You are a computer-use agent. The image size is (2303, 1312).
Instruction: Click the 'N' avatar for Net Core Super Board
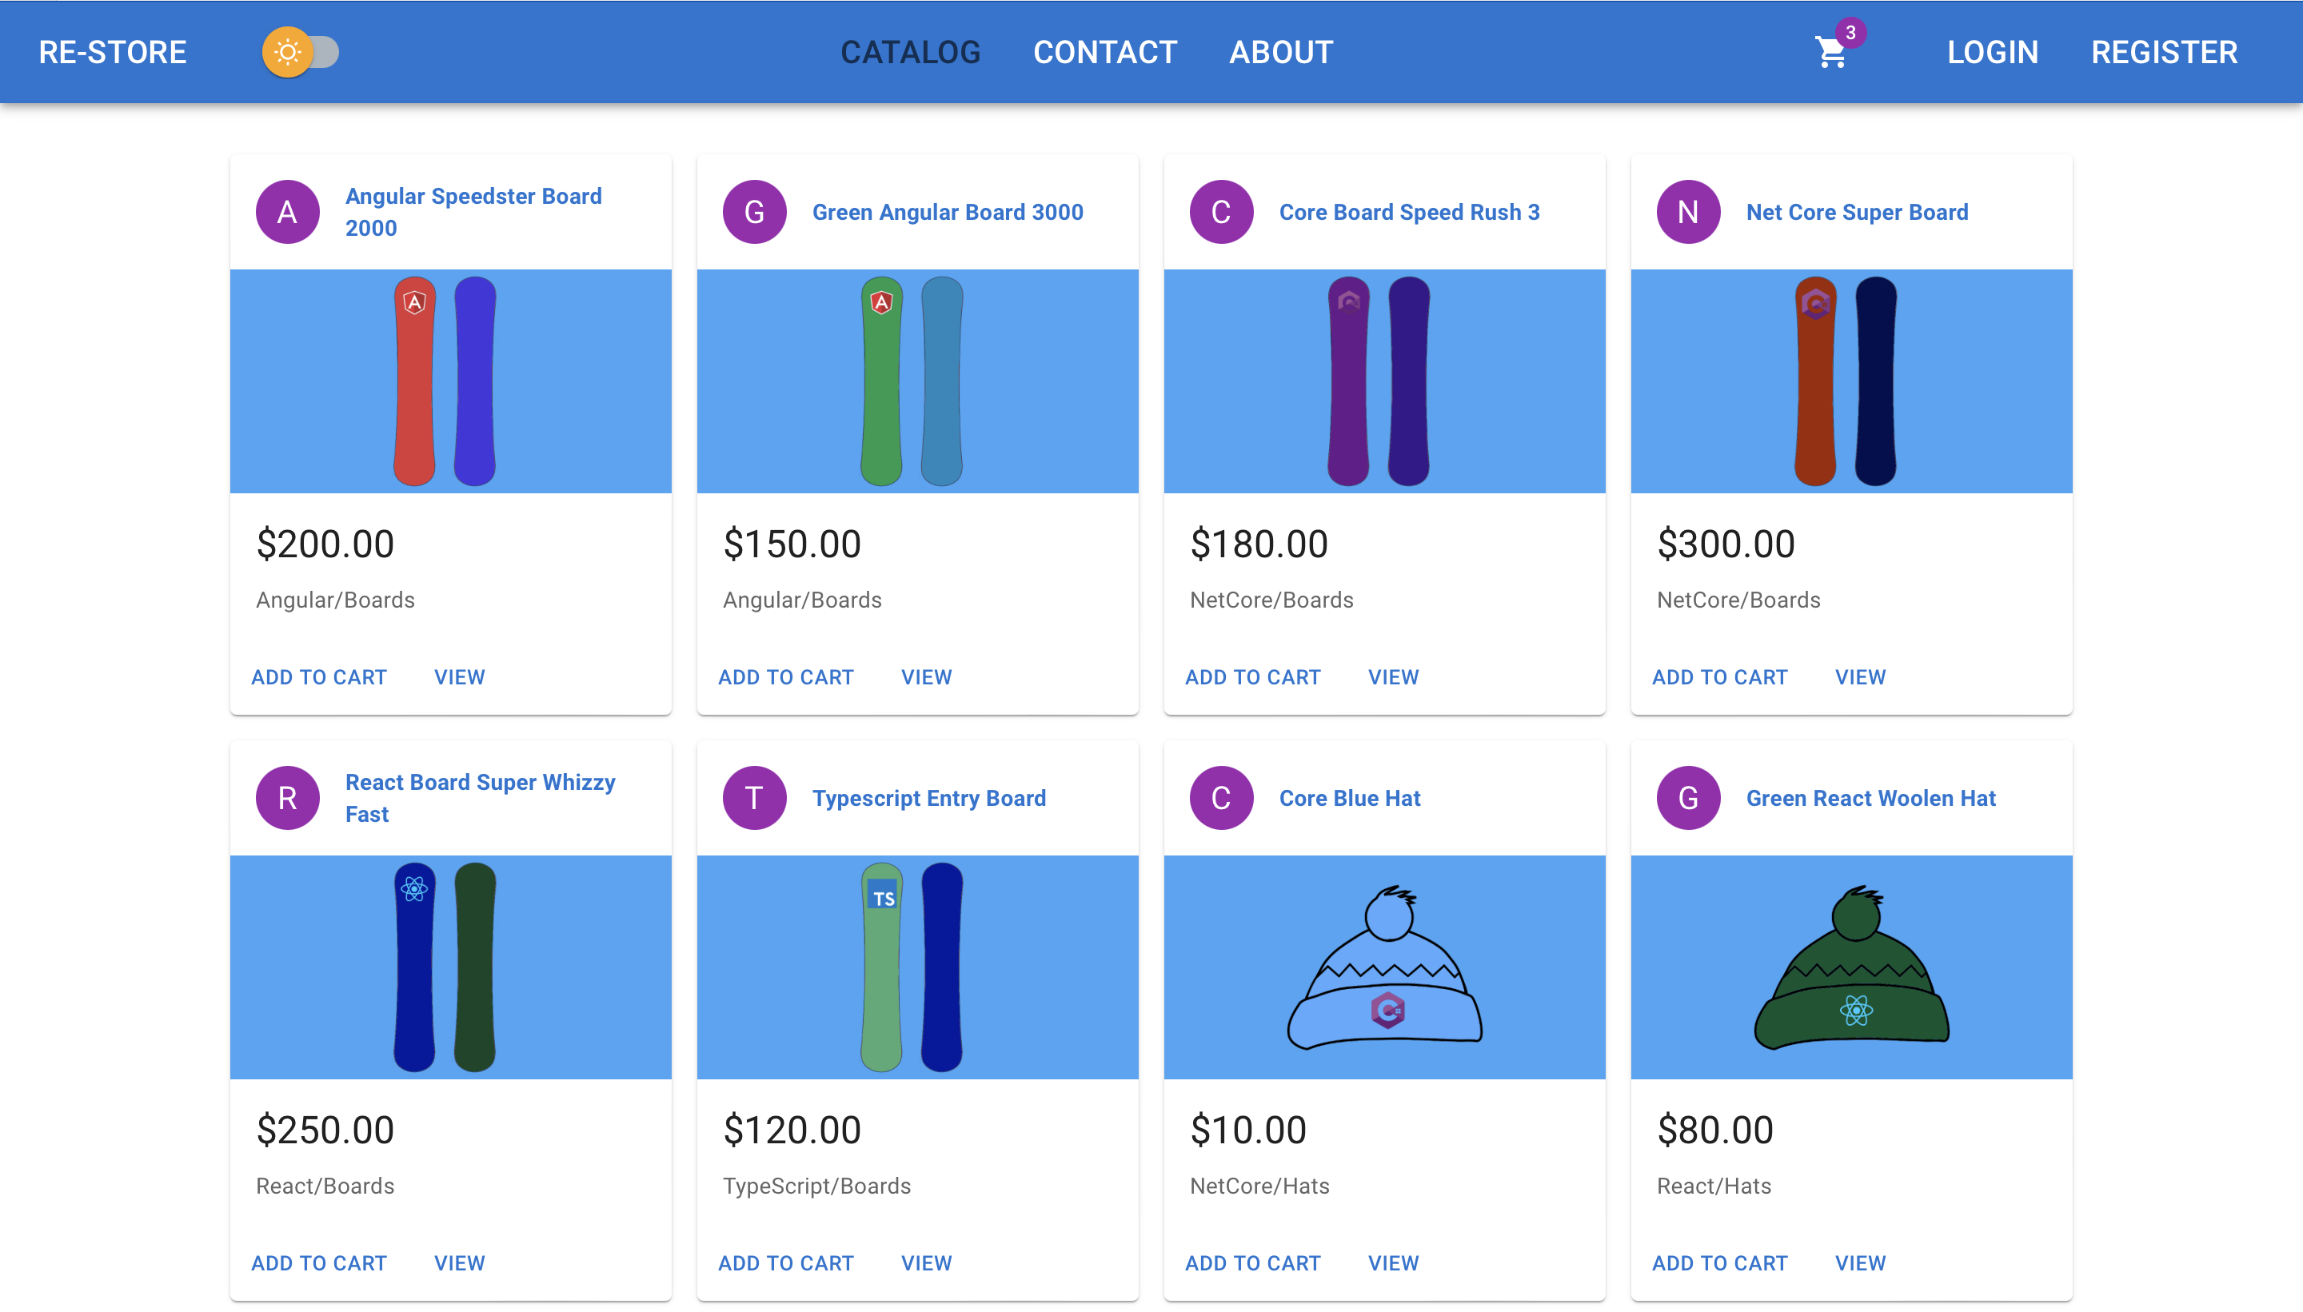click(1687, 212)
